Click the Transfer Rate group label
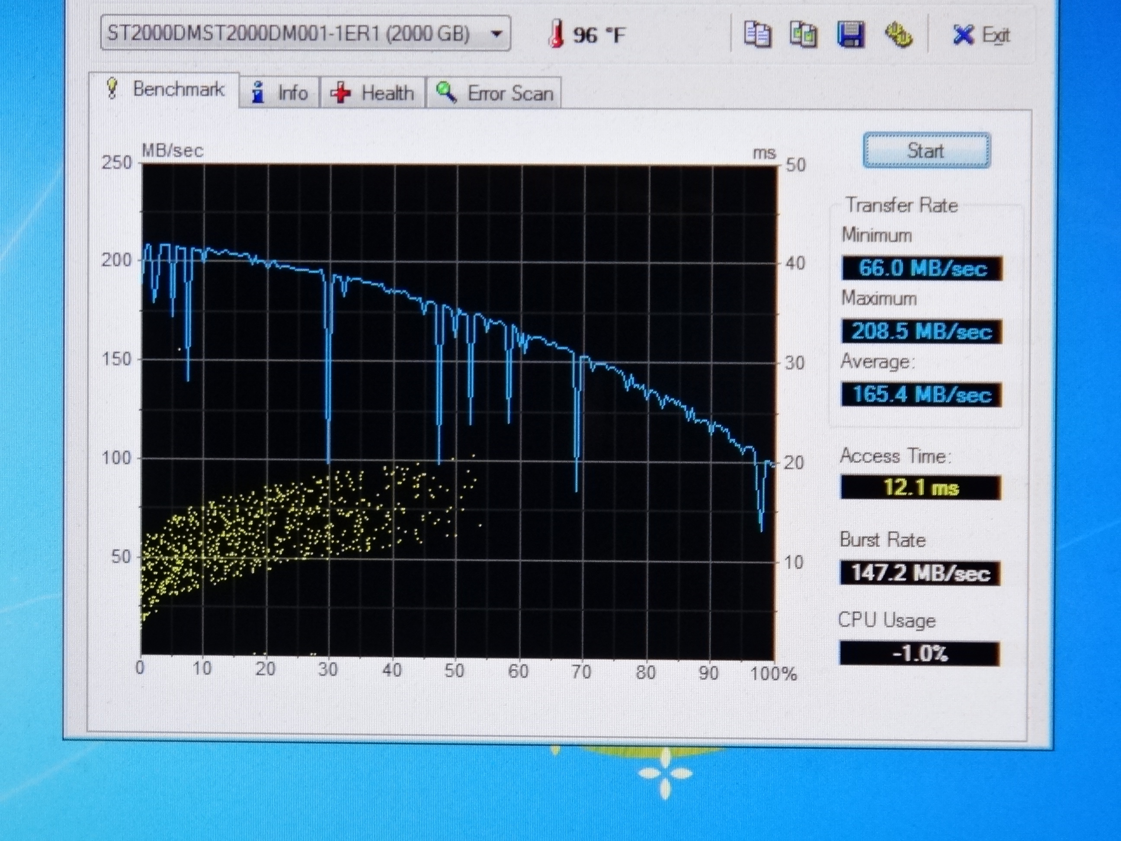 [x=902, y=205]
